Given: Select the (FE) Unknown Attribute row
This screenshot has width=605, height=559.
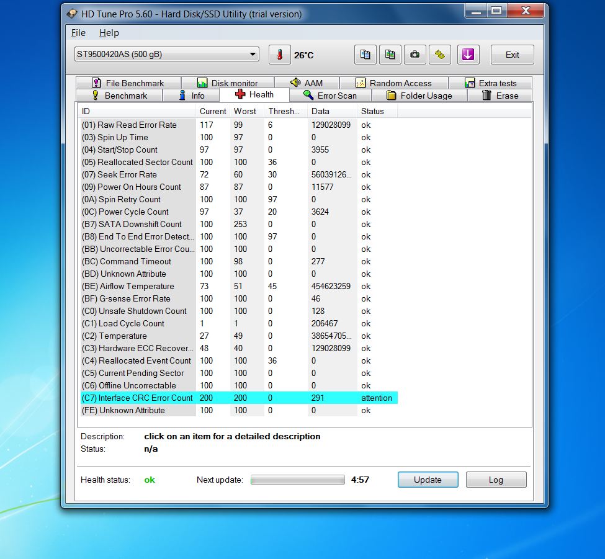Looking at the screenshot, I should click(239, 411).
